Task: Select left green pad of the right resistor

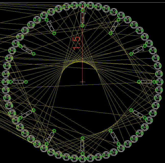Action: 139,82
